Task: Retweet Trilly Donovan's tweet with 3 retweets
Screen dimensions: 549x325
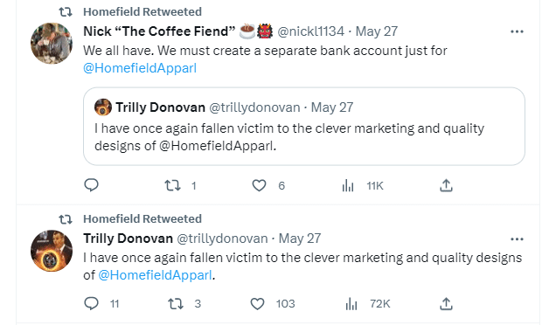Action: (176, 304)
